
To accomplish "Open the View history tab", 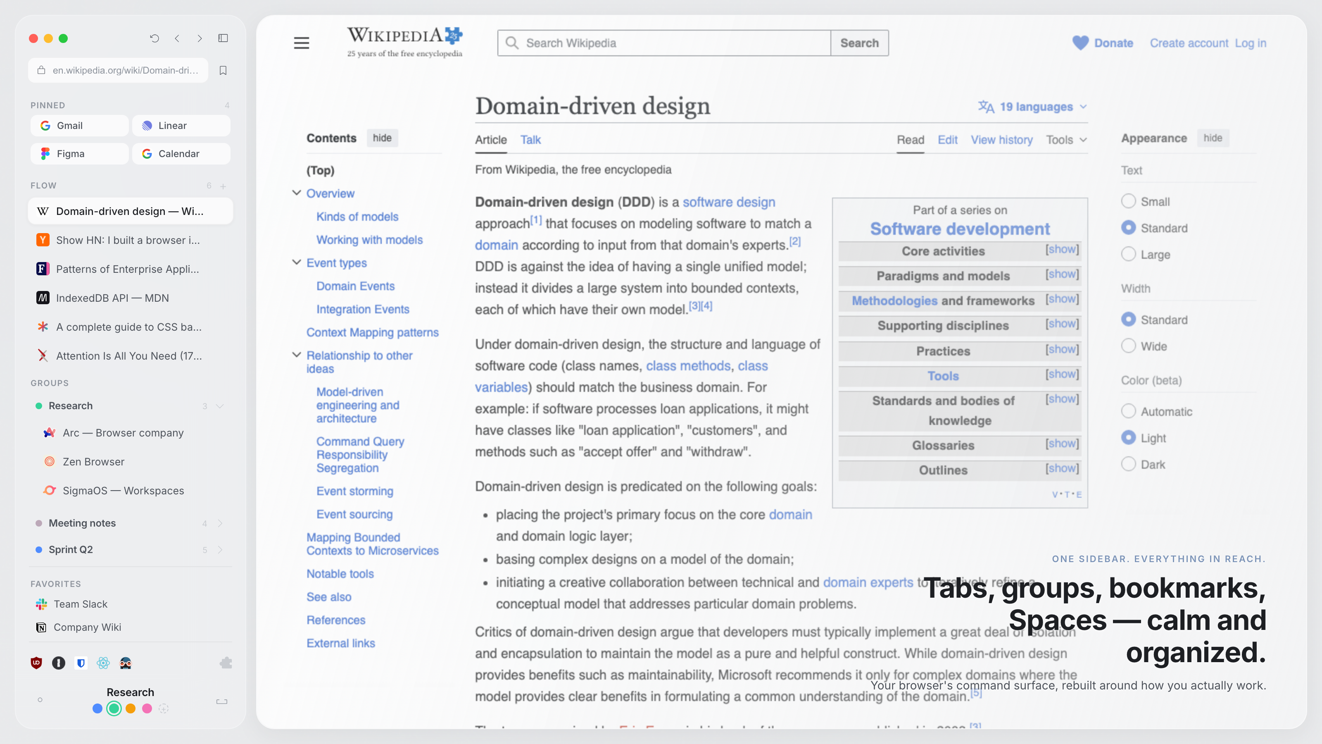I will 1001,140.
